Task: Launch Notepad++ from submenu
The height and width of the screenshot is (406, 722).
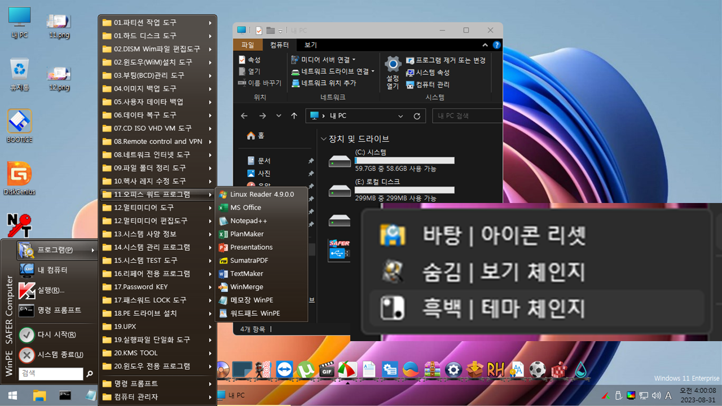Action: point(262,220)
